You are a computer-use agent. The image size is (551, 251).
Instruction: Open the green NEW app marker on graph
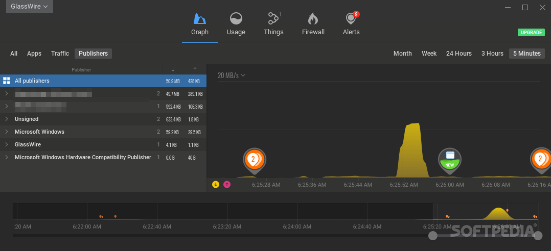coord(450,161)
